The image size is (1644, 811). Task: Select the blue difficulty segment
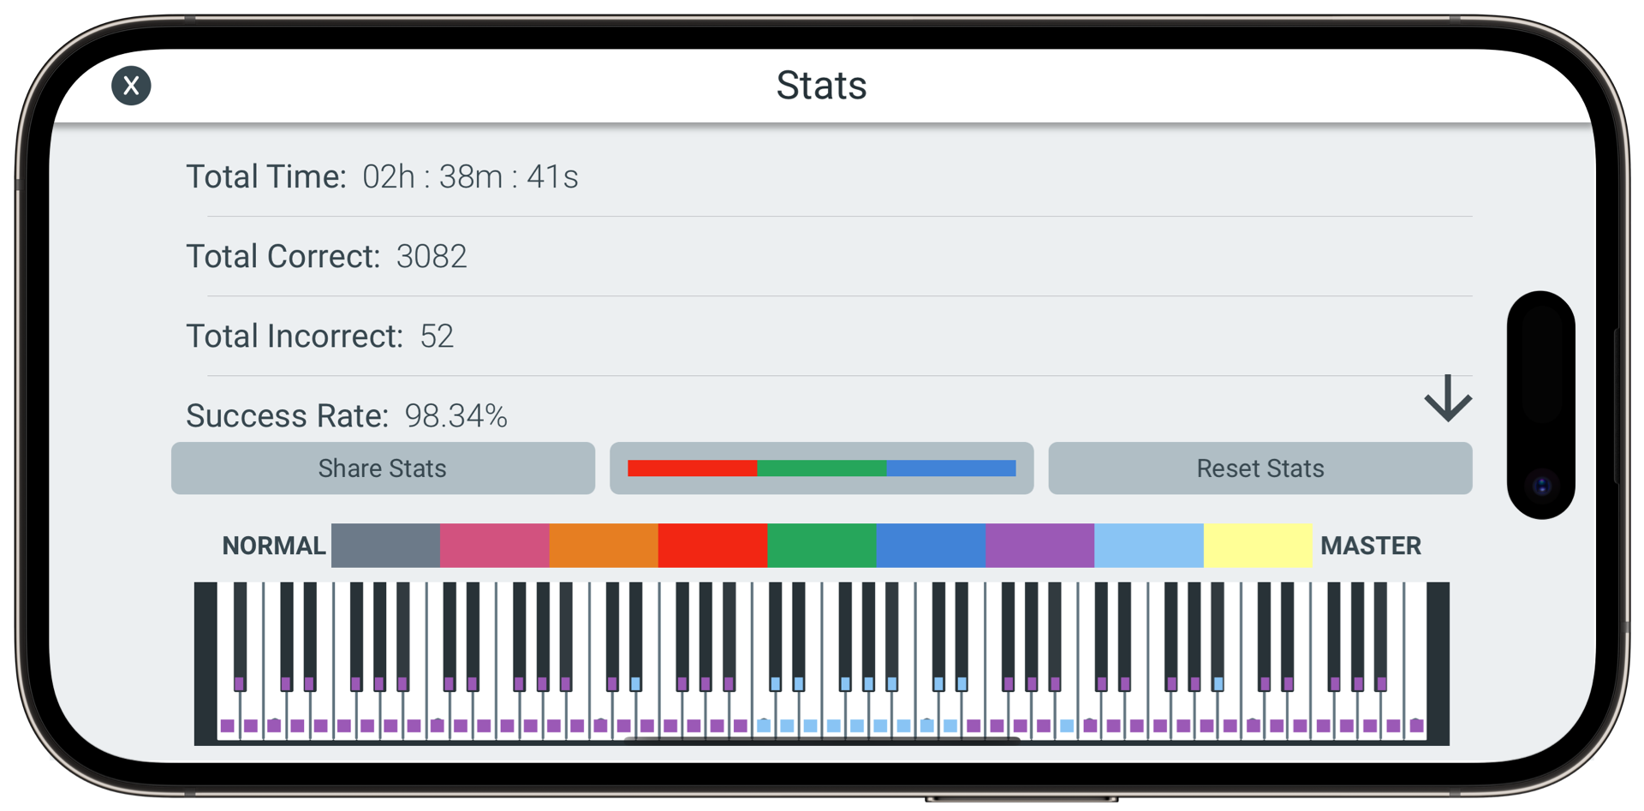point(932,546)
